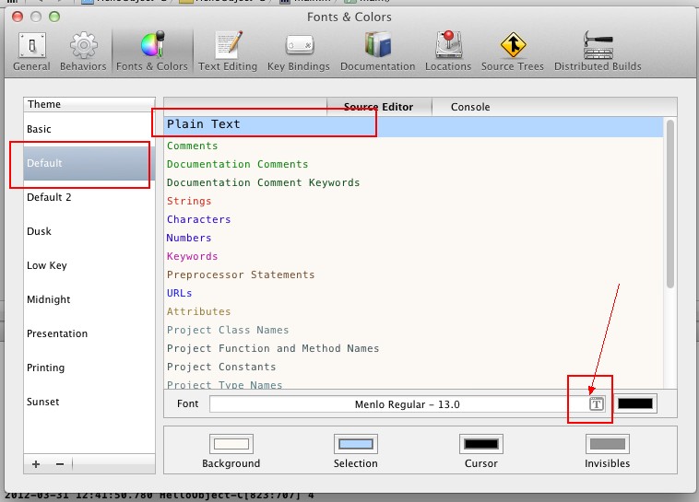Select the Printing theme
699x502 pixels.
click(89, 368)
